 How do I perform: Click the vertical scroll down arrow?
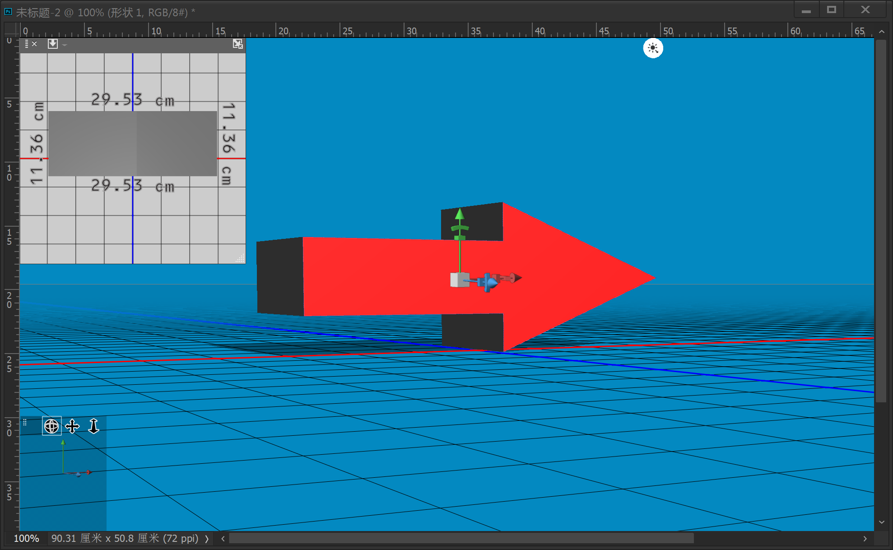(882, 522)
